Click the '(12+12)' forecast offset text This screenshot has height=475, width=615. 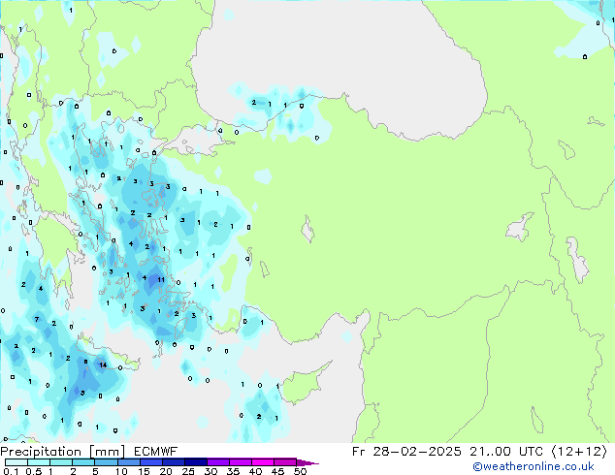click(x=579, y=452)
